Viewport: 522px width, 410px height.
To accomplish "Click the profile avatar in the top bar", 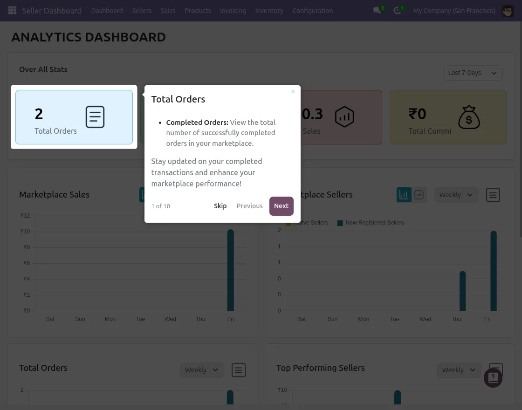I will [x=508, y=10].
